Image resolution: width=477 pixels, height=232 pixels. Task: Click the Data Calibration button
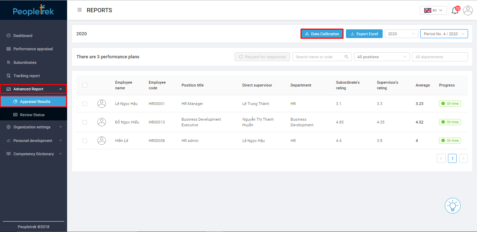coord(322,34)
